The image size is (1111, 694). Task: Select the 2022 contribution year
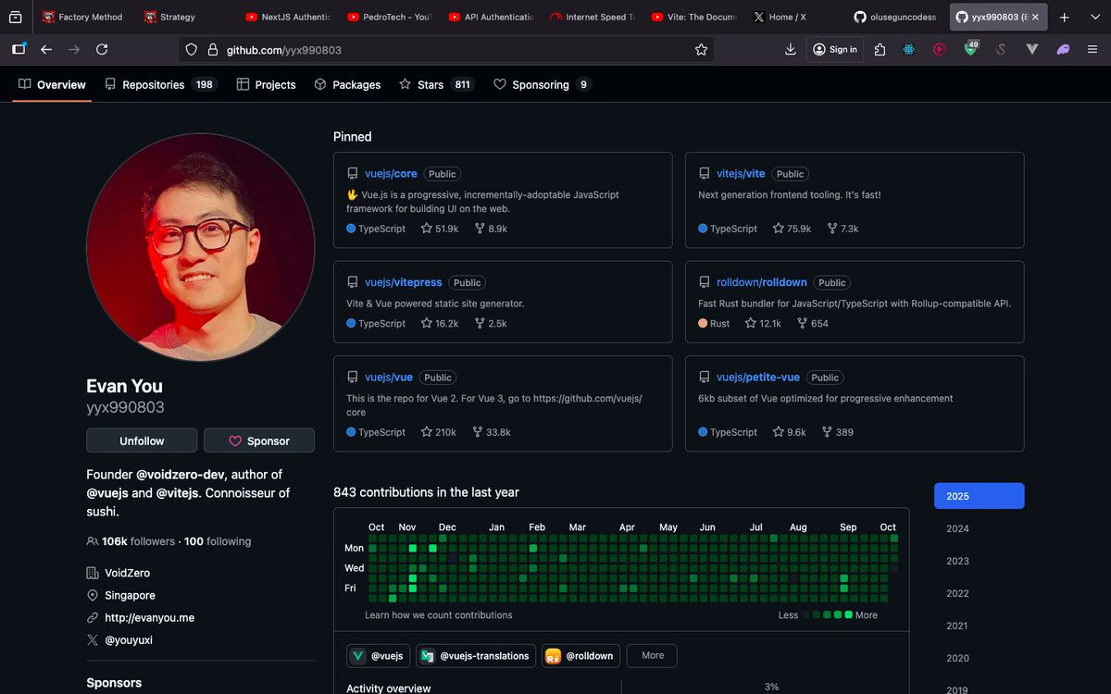pyautogui.click(x=980, y=594)
